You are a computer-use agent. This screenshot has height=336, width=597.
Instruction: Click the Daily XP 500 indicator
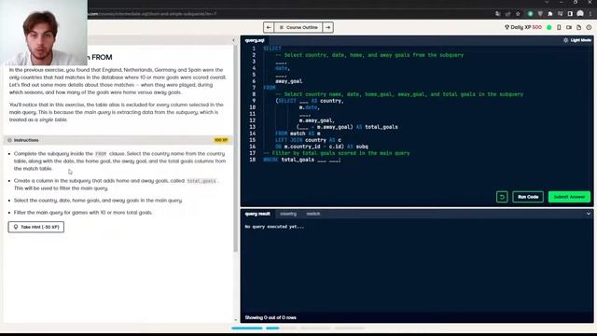pyautogui.click(x=522, y=27)
